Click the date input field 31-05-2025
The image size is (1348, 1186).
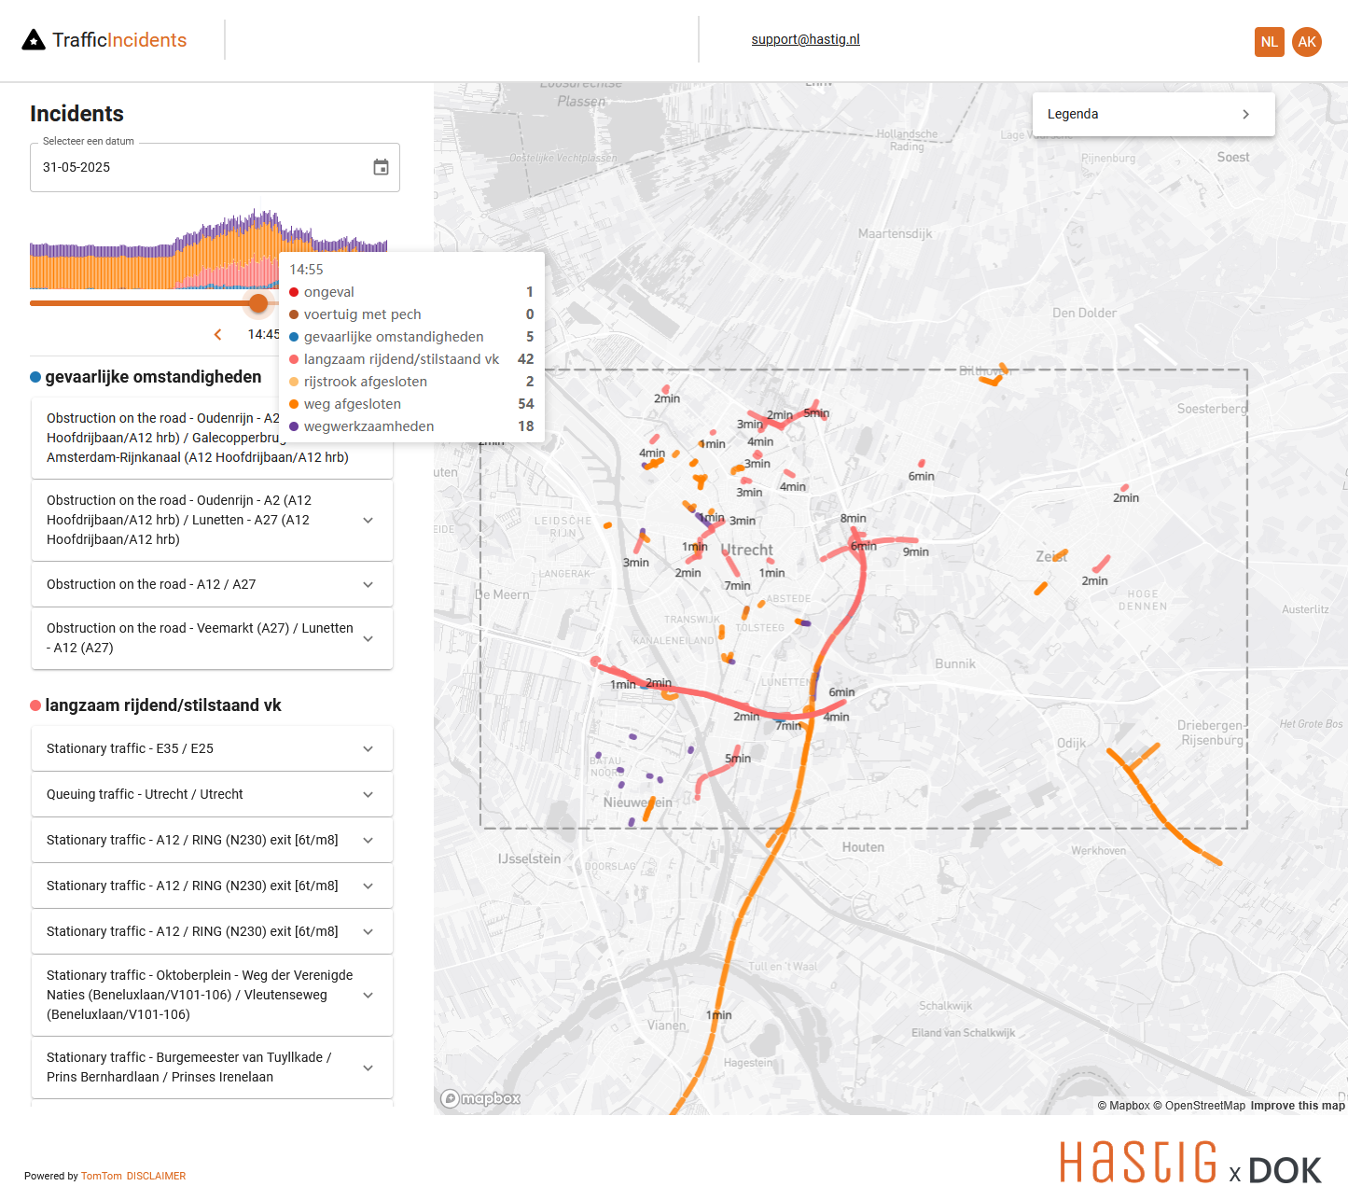201,167
